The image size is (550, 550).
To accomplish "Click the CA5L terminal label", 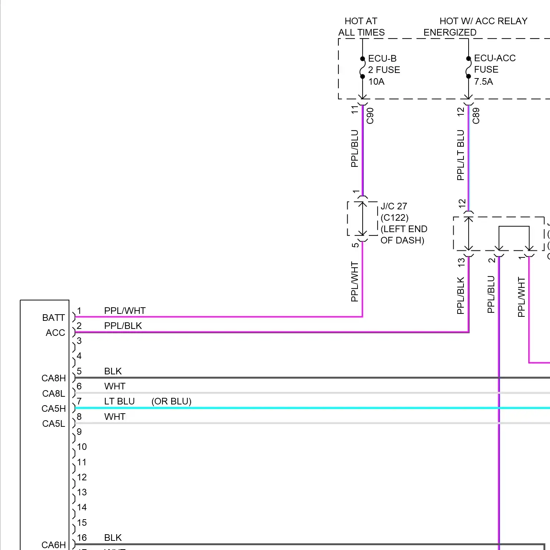I will pyautogui.click(x=54, y=423).
